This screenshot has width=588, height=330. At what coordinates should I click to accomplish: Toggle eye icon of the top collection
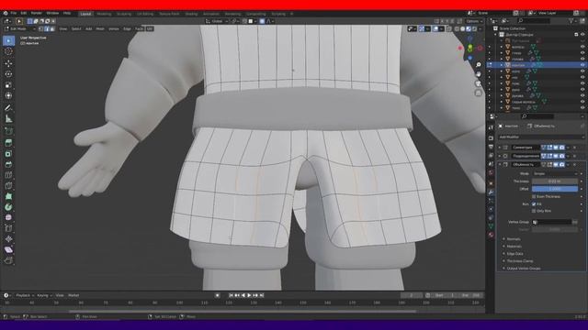click(x=582, y=35)
